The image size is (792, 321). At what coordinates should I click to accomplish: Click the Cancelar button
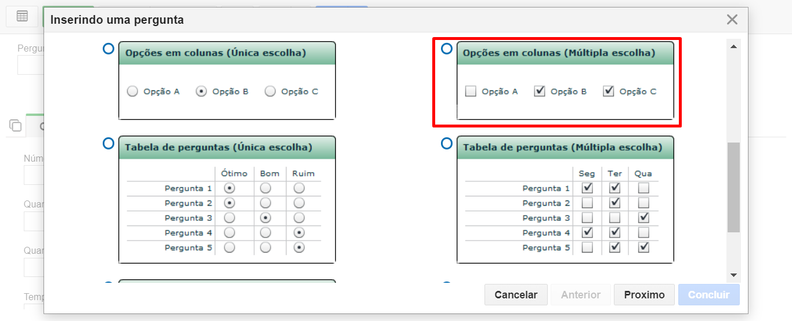point(516,295)
